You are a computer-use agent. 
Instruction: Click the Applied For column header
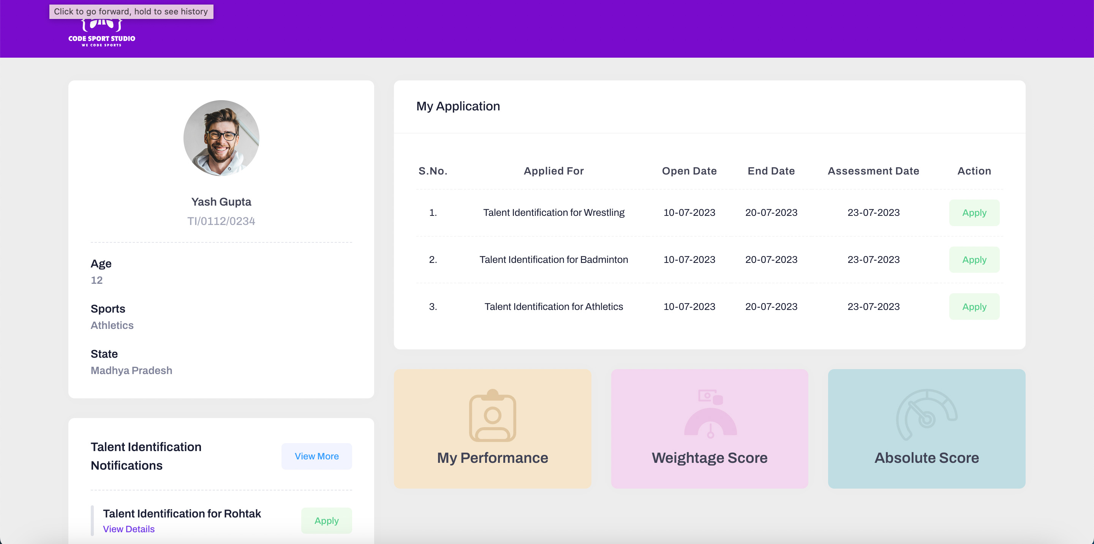(553, 171)
